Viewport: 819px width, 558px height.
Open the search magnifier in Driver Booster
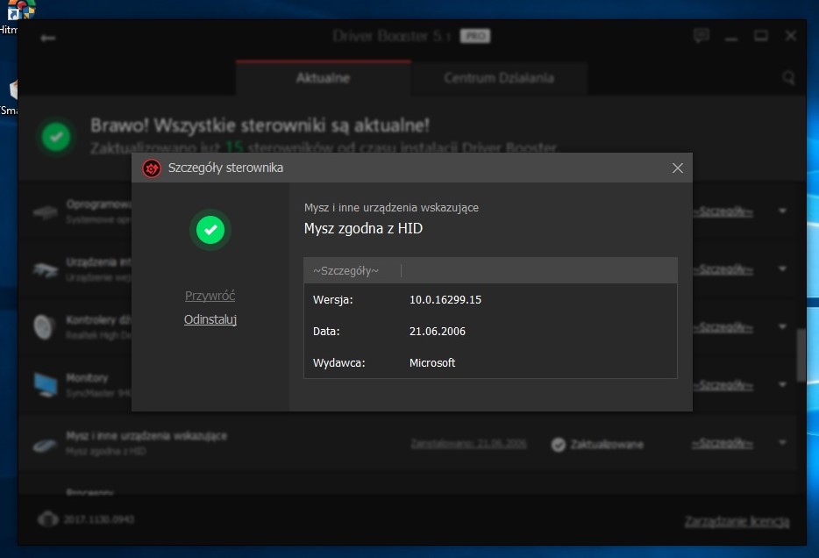pos(788,78)
